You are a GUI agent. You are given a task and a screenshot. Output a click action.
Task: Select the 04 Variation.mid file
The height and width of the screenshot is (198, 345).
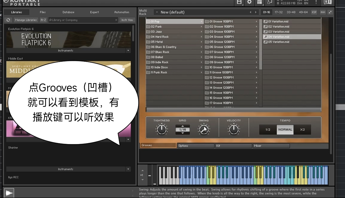pos(292,37)
